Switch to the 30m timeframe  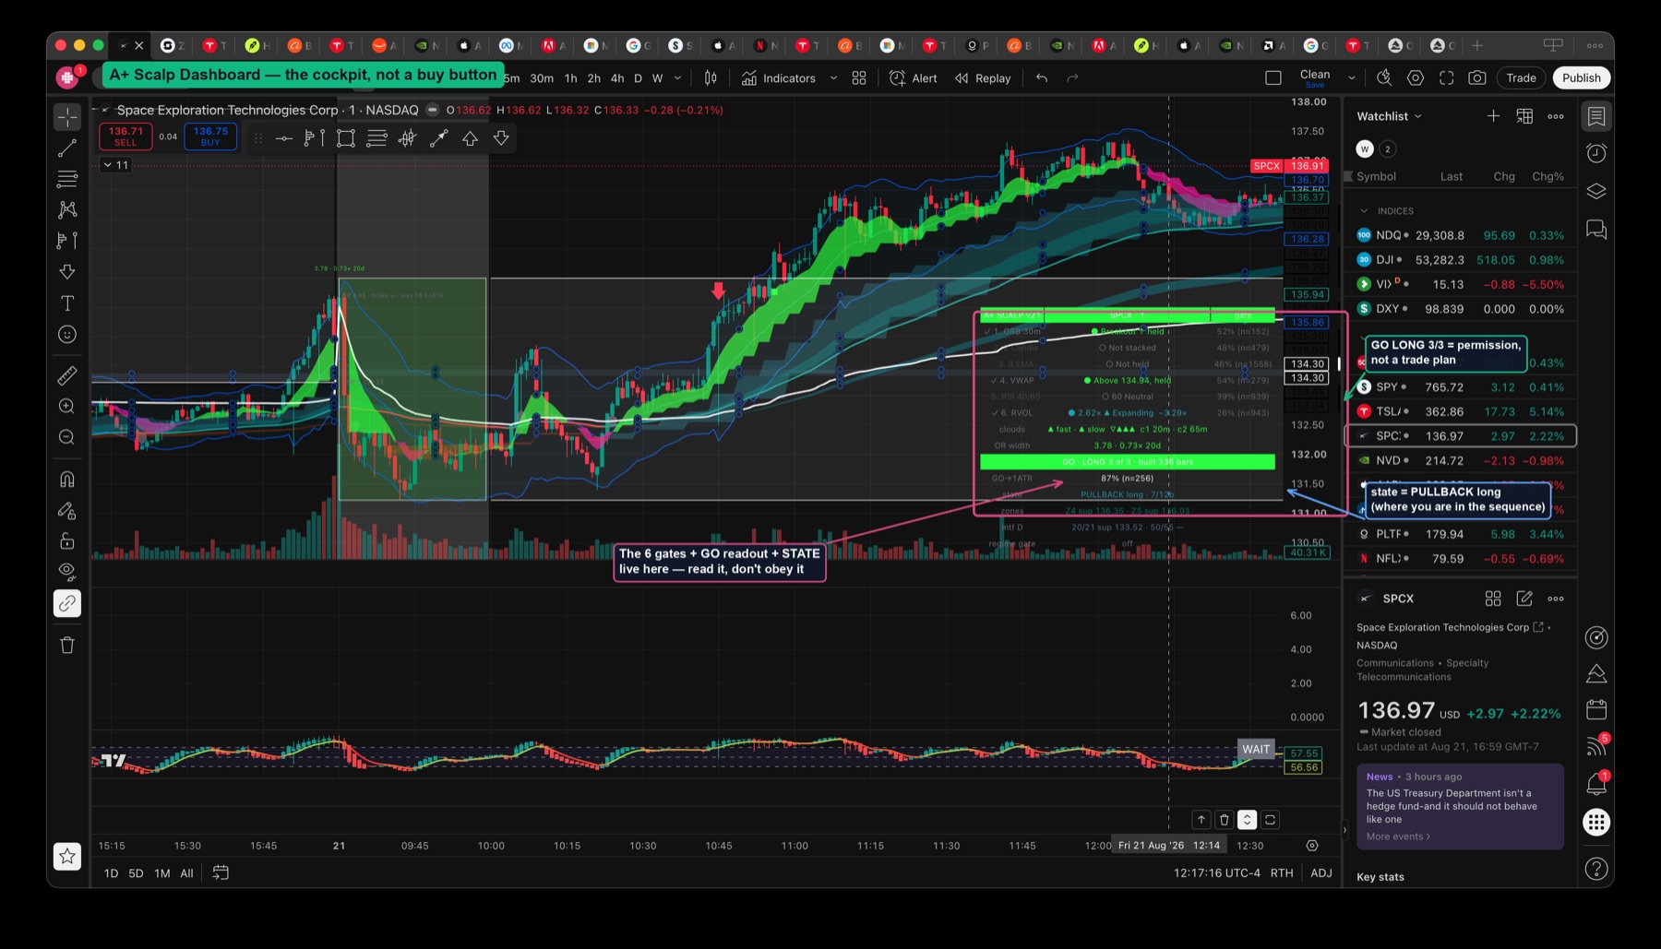(x=542, y=78)
